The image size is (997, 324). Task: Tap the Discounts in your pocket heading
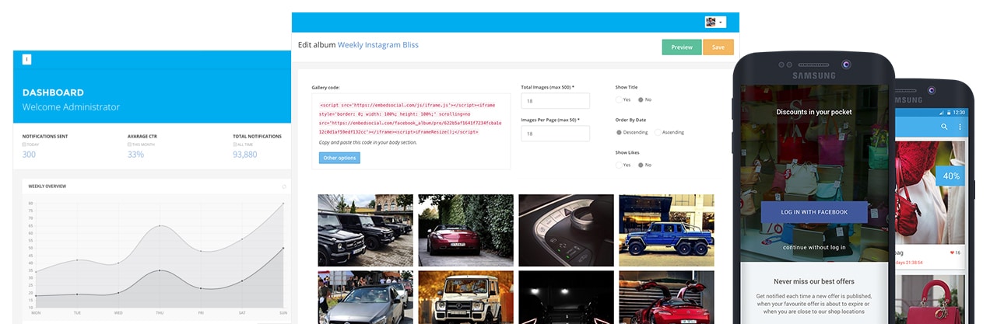814,112
